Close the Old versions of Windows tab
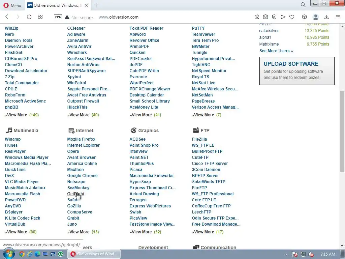Viewport: 345px width, 259px height. [x=87, y=5]
